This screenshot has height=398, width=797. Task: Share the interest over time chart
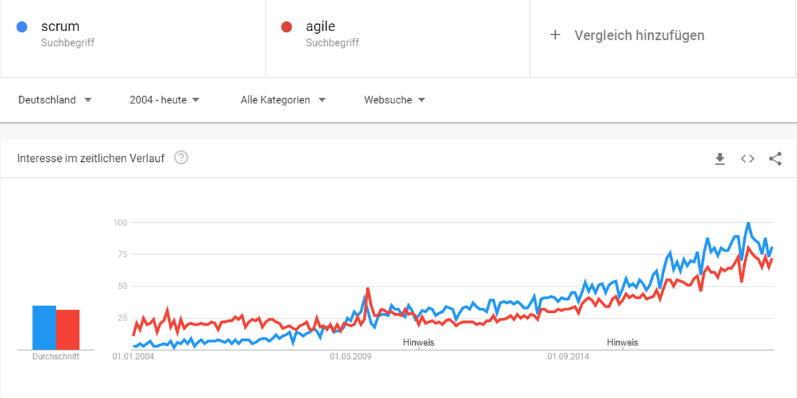pyautogui.click(x=775, y=159)
